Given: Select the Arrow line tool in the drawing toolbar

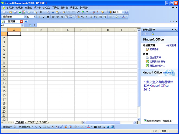Looking at the screenshot, I should coord(40,127).
